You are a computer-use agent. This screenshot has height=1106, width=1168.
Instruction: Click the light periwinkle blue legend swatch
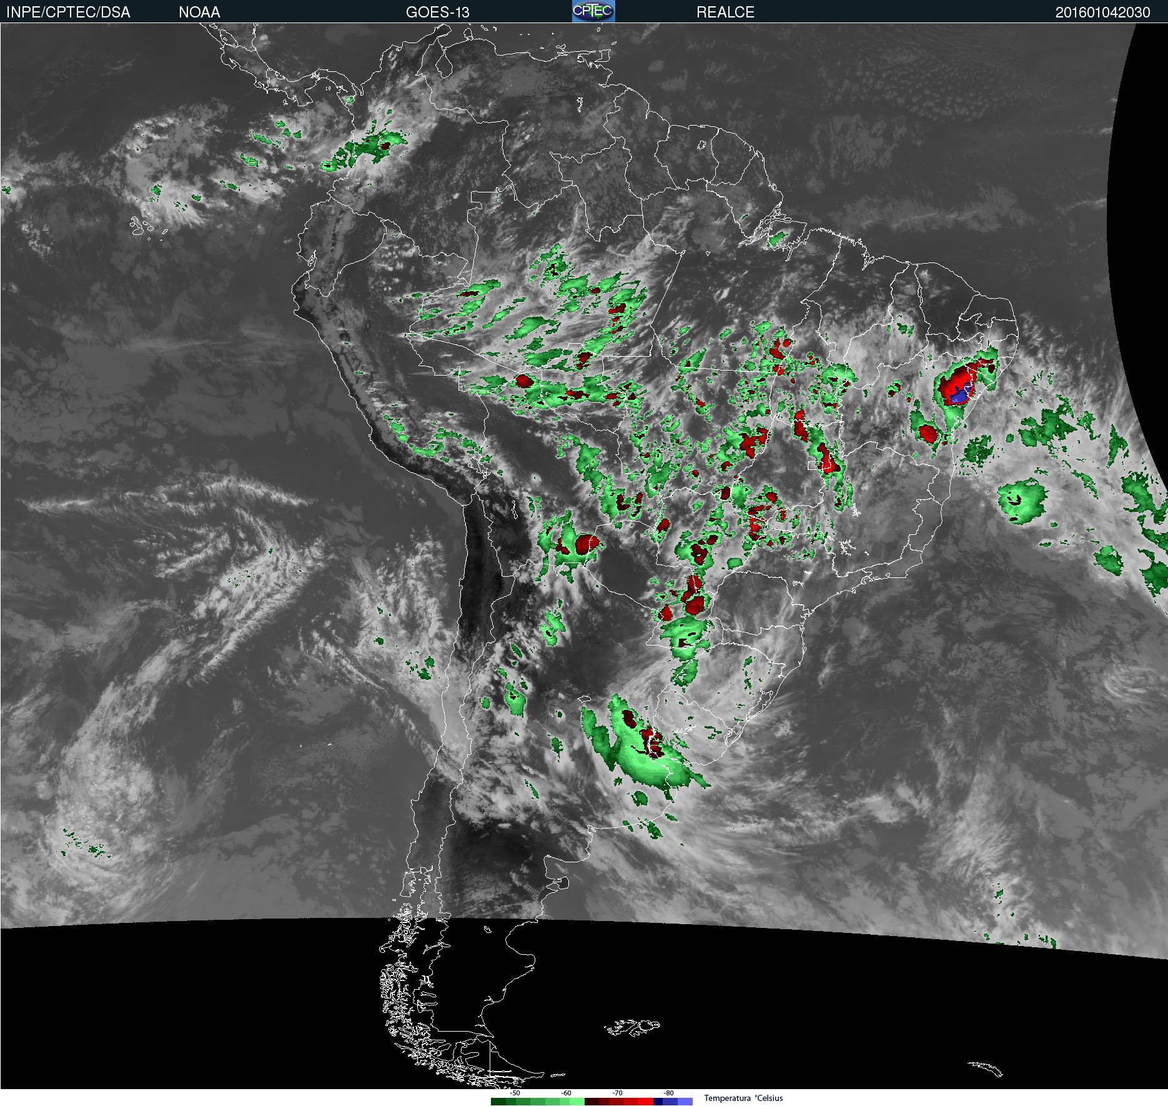(x=685, y=1102)
